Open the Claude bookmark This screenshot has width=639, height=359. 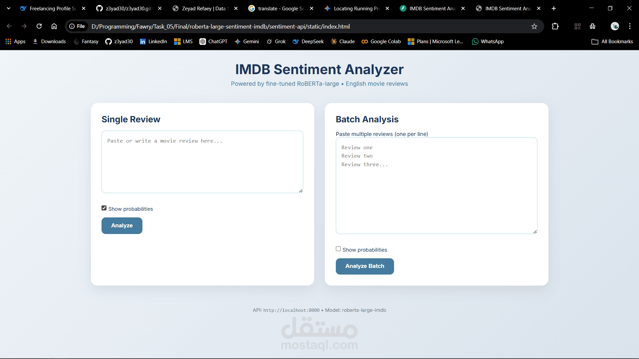343,42
